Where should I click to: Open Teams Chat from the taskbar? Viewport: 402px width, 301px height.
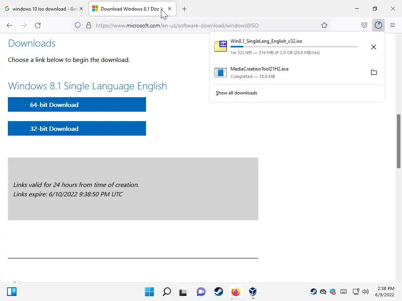pyautogui.click(x=201, y=292)
